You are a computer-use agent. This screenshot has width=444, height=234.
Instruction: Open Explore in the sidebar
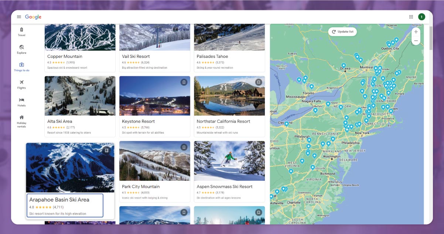tap(22, 49)
